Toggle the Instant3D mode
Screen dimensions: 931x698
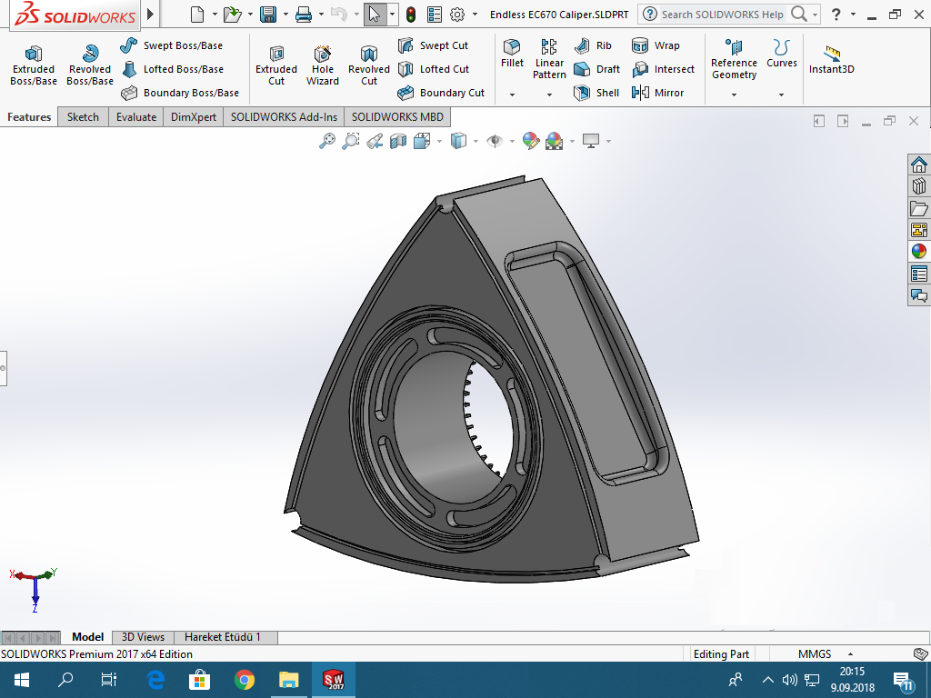pyautogui.click(x=831, y=60)
